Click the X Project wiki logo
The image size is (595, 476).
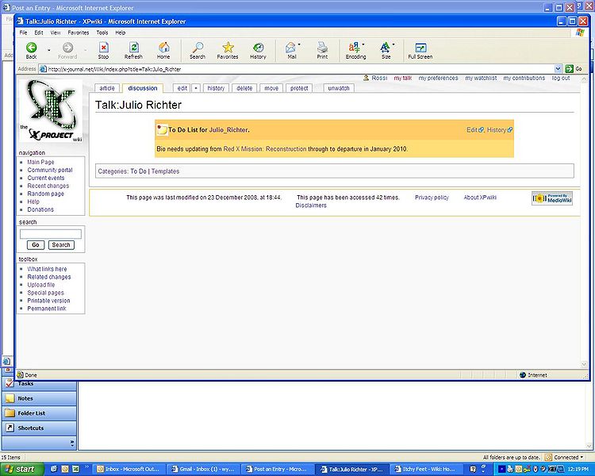pos(51,110)
